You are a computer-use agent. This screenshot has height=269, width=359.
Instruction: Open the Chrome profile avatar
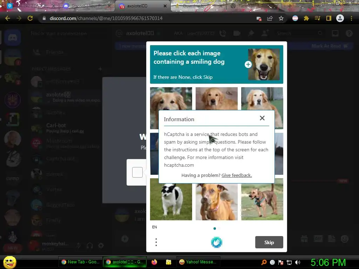coord(340,18)
